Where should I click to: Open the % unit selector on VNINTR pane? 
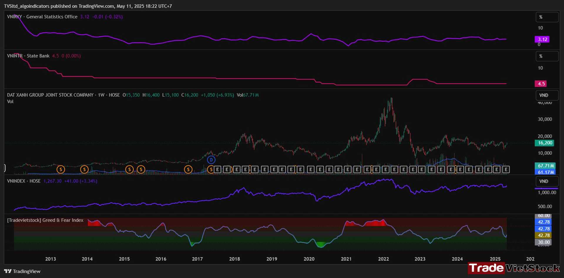pos(547,56)
